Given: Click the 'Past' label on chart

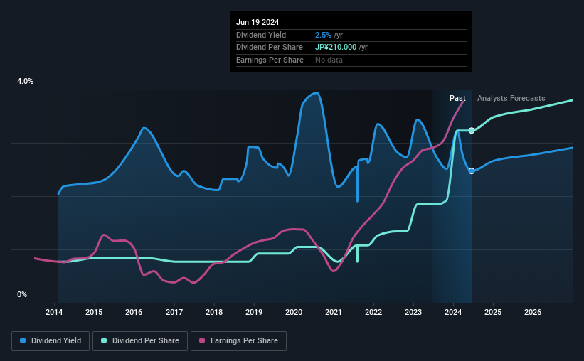Looking at the screenshot, I should (x=457, y=98).
